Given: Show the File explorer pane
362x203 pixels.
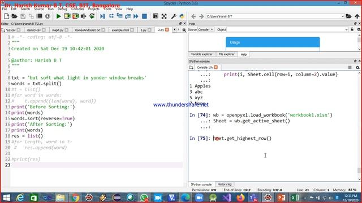Looking at the screenshot, I should point(226,54).
